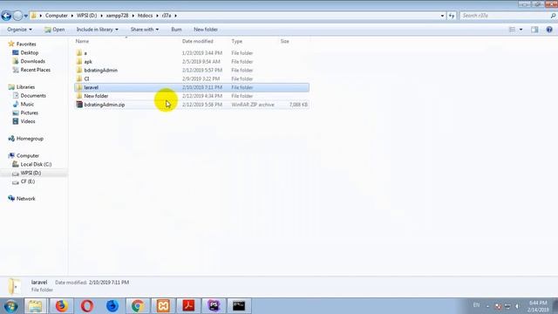The height and width of the screenshot is (314, 558).
Task: Open Windows Explorer from taskbar
Action: 35,306
